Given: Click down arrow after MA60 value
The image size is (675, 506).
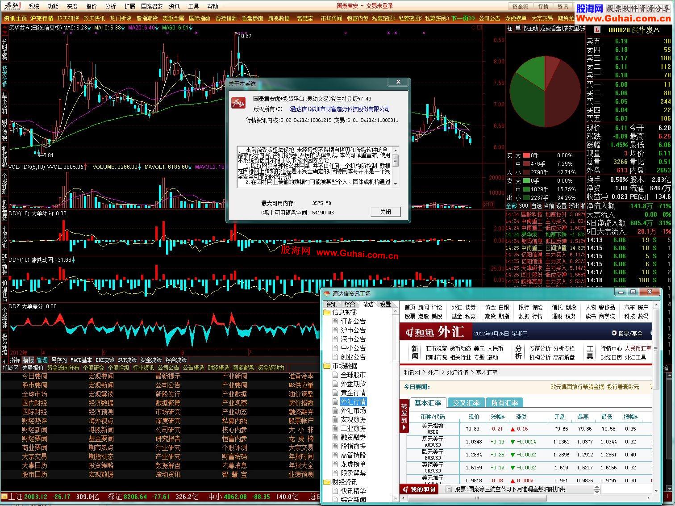Looking at the screenshot, I should [x=191, y=28].
